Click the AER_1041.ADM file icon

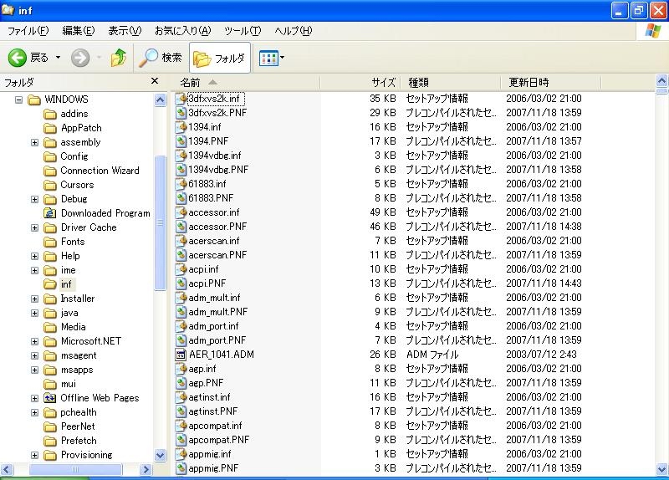coord(181,355)
